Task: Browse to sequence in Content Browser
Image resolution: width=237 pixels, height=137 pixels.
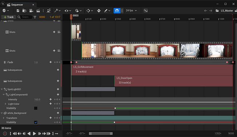Action: pos(24,11)
